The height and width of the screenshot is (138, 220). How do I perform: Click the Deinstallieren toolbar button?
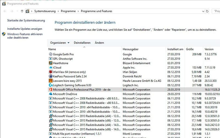click(x=82, y=43)
